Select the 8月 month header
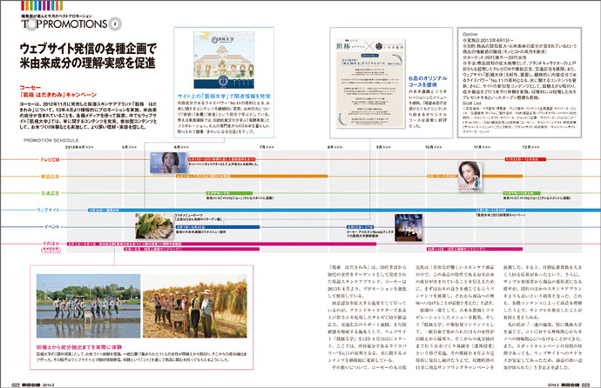 click(x=335, y=147)
